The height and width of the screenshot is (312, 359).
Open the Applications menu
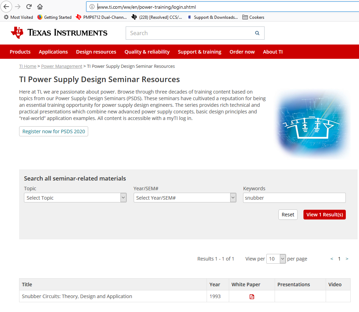pos(53,52)
